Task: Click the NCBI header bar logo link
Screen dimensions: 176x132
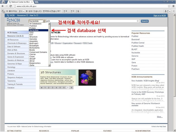Action: click(11, 15)
